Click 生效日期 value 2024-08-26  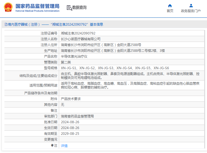point(70,128)
